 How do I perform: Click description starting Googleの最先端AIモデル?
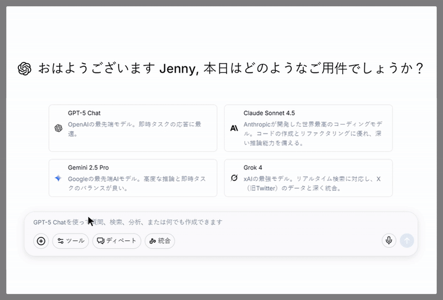pos(137,183)
